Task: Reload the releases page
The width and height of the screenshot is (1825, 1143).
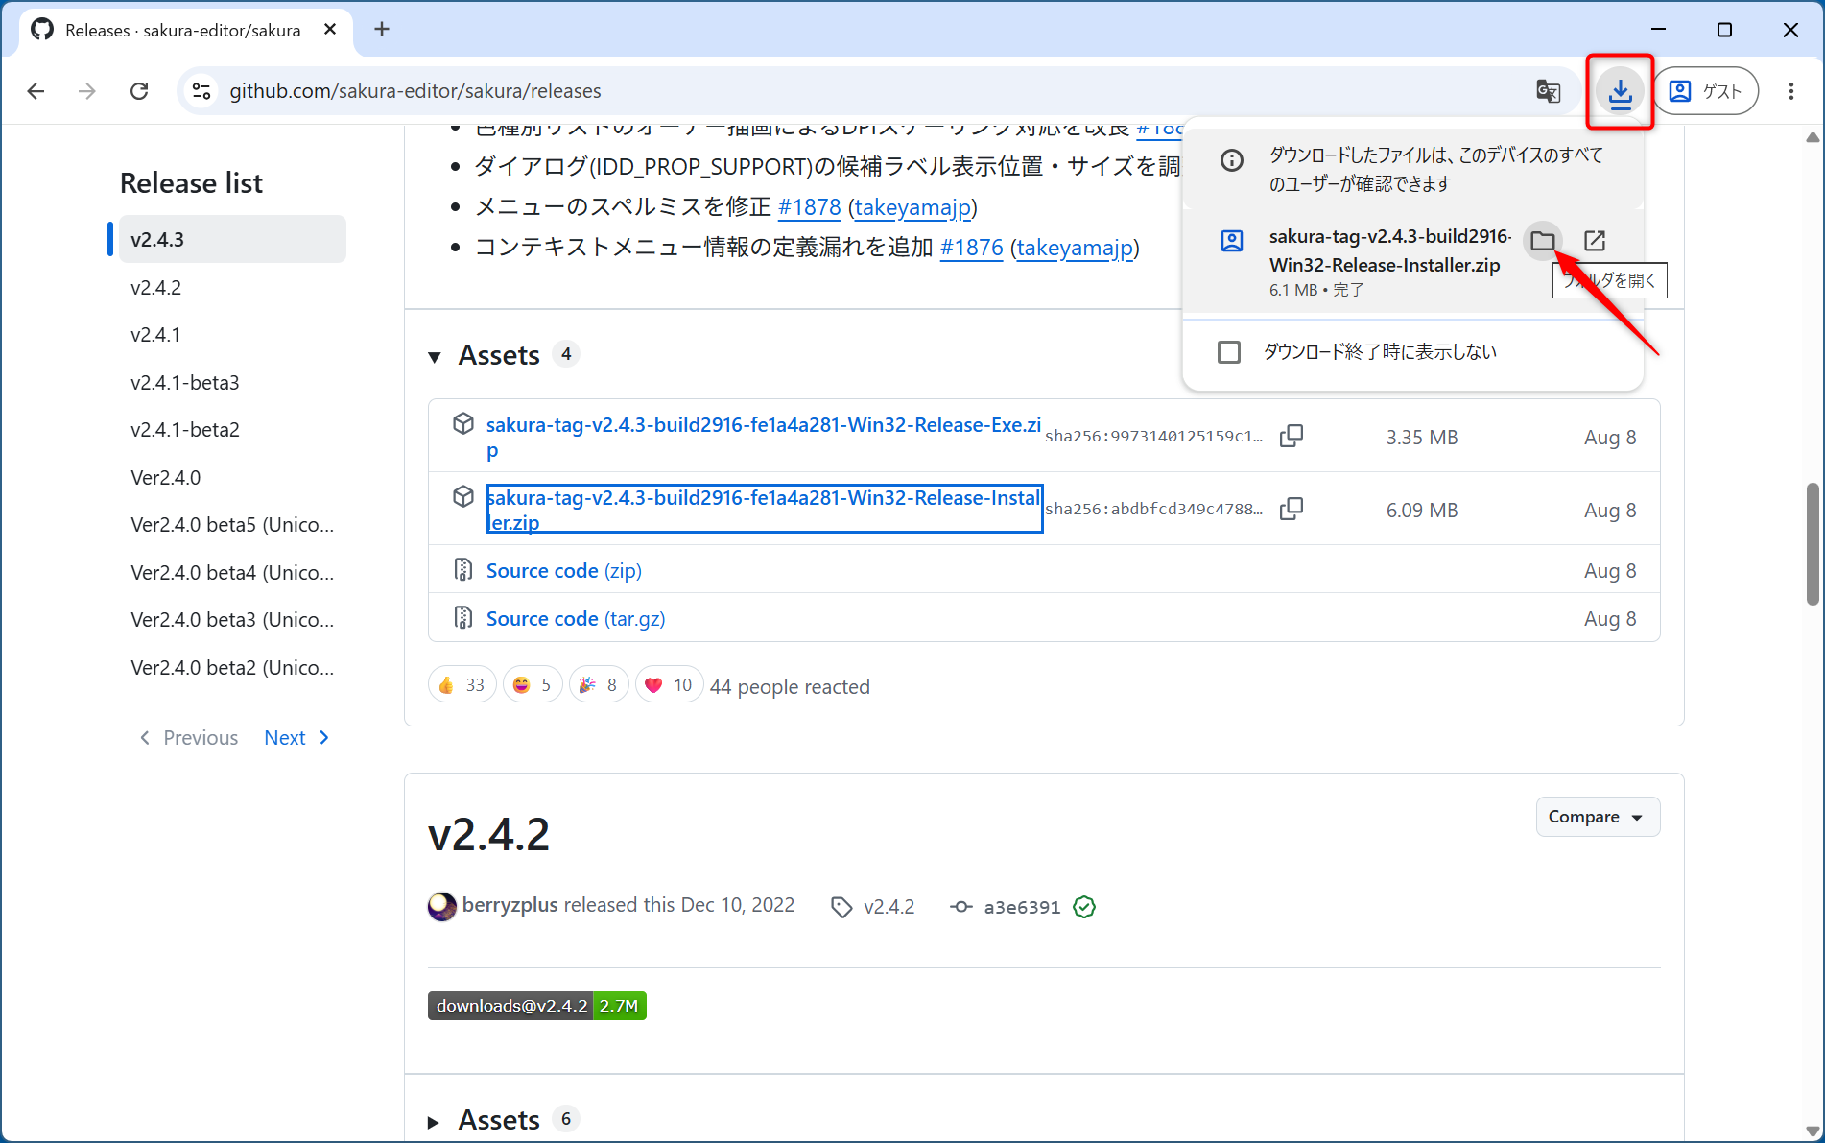Action: pos(139,91)
